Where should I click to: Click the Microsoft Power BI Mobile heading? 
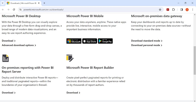(x=85, y=16)
